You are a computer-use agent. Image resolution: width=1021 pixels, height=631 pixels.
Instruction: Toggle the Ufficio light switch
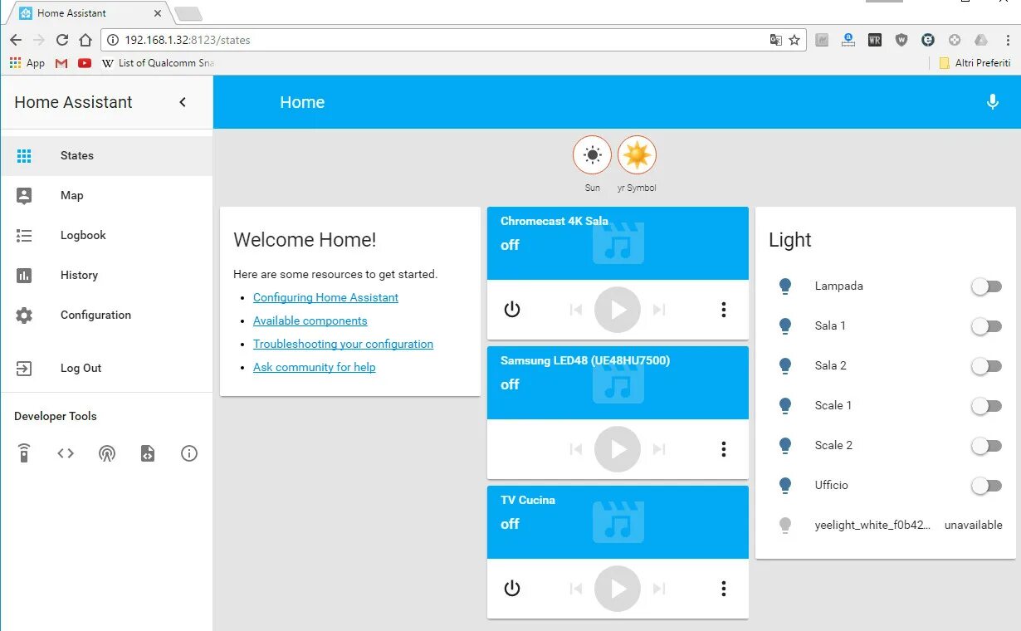986,486
